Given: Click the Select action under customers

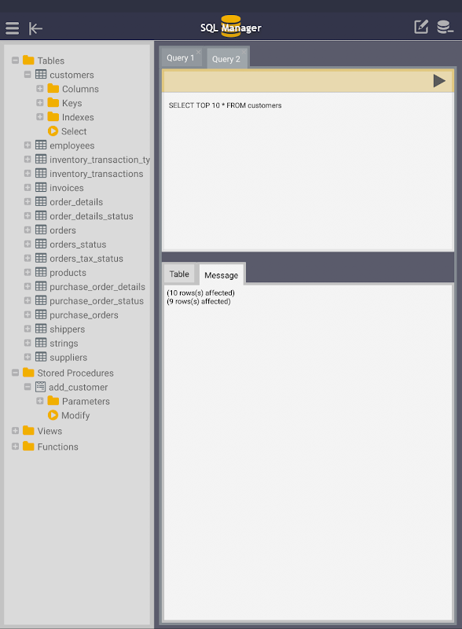Looking at the screenshot, I should [74, 131].
